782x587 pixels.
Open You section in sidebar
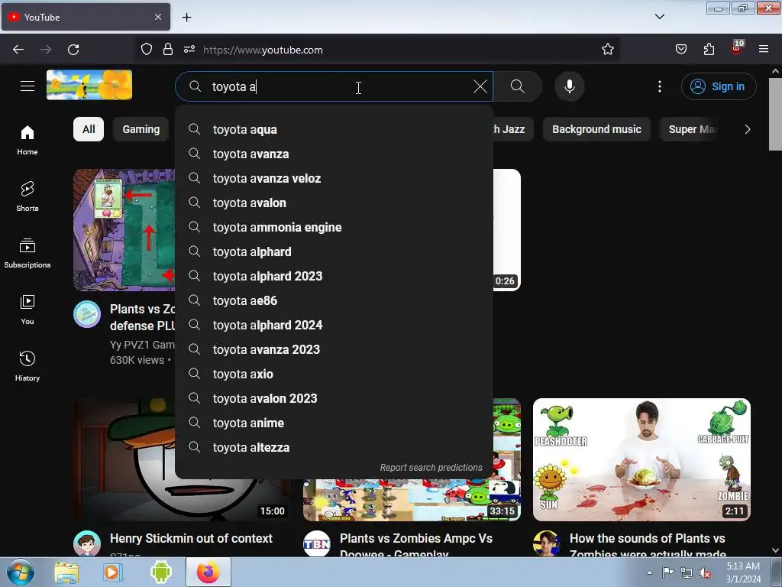tap(27, 310)
